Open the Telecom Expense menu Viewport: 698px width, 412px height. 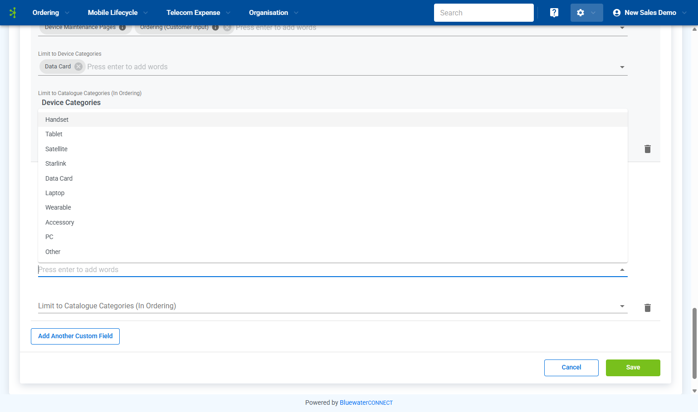(x=194, y=12)
